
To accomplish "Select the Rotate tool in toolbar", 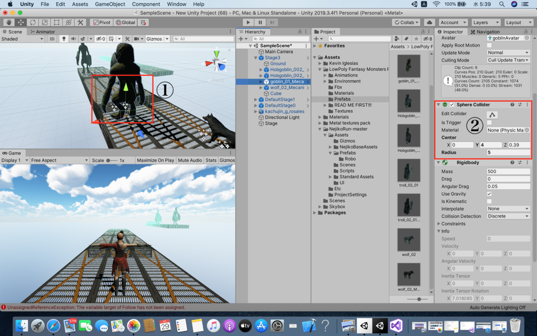I will coord(33,22).
